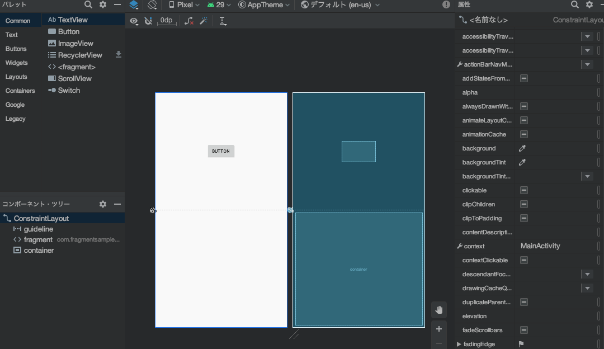Image resolution: width=604 pixels, height=349 pixels.
Task: Open the guidelines tool in the toolbar
Action: [223, 21]
